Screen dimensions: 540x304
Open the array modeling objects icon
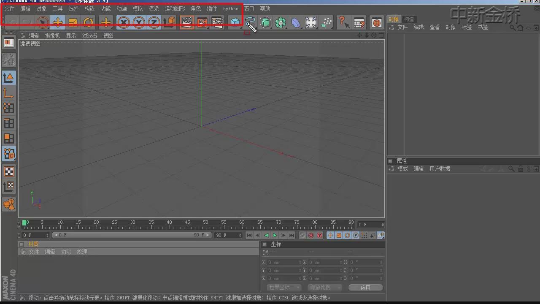[281, 22]
